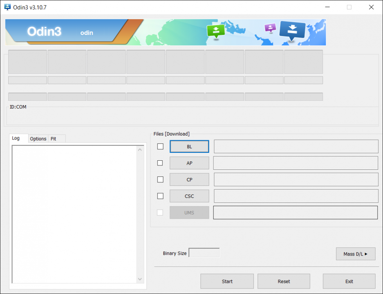Image resolution: width=383 pixels, height=294 pixels.
Task: Click the scroll-down arrow on the Log panel
Action: 140,279
